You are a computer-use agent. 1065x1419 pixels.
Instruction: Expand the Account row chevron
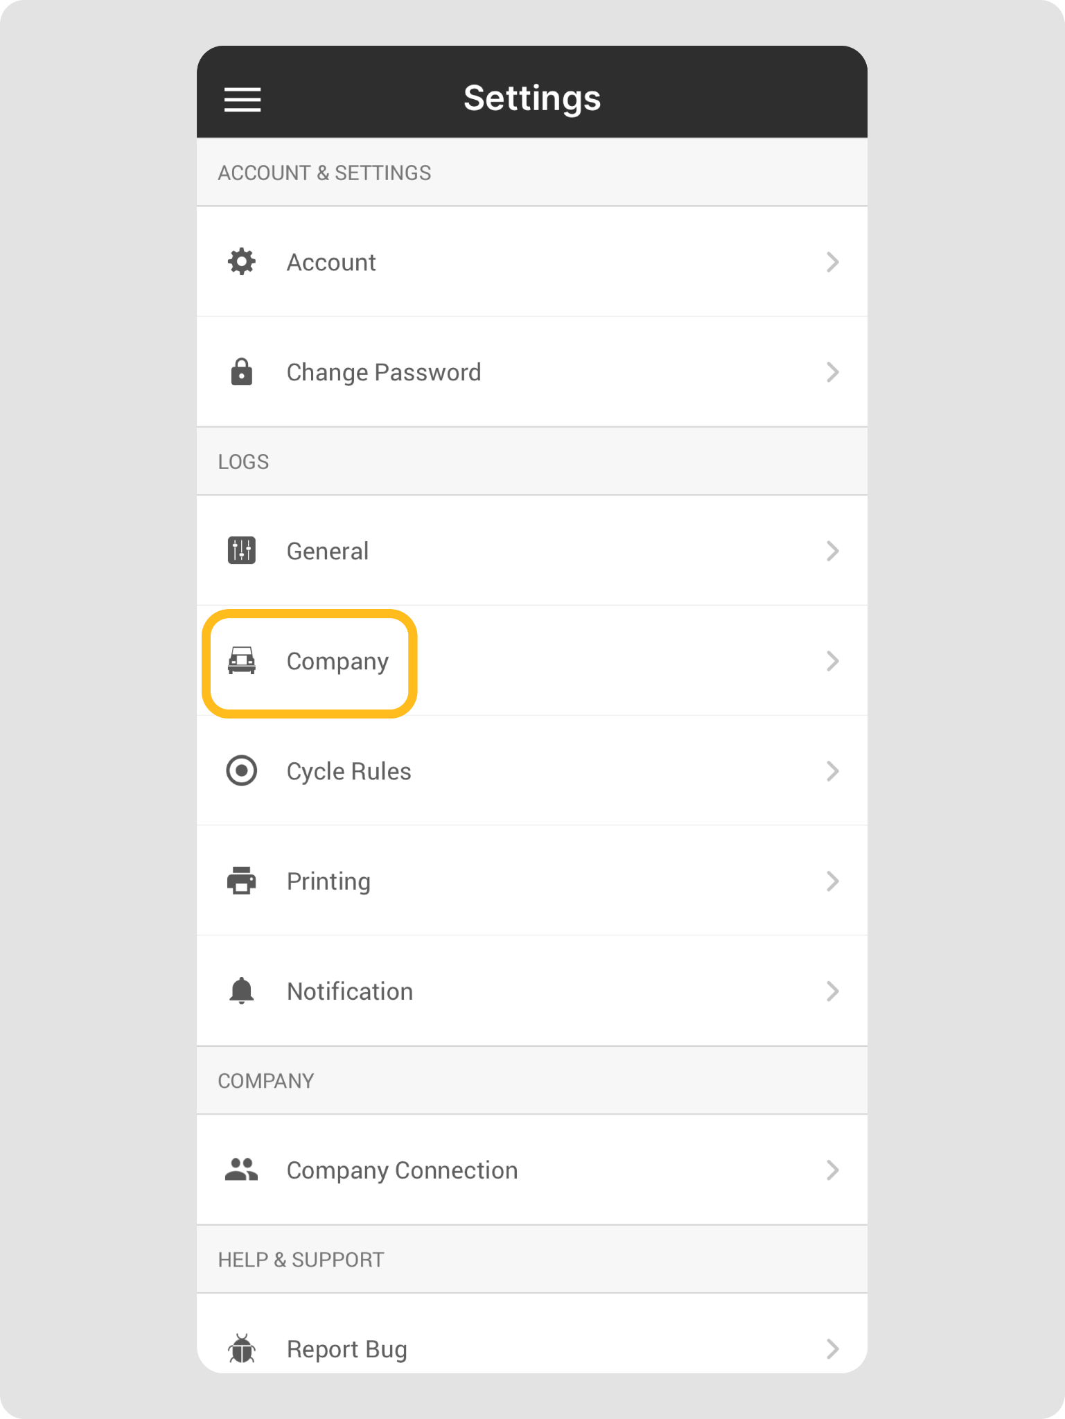point(833,262)
